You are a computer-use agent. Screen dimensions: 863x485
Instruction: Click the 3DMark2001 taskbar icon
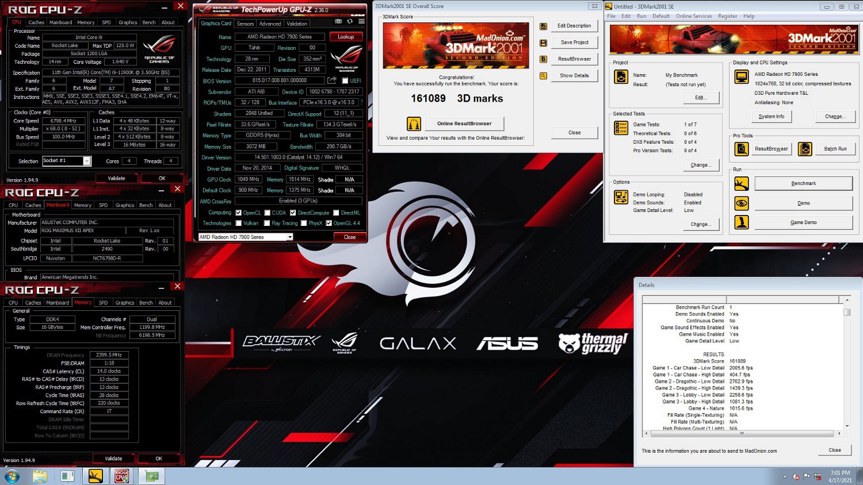tap(96, 476)
